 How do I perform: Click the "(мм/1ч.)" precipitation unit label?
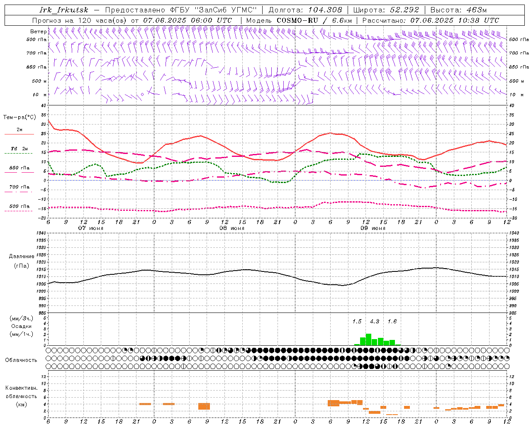pyautogui.click(x=22, y=334)
